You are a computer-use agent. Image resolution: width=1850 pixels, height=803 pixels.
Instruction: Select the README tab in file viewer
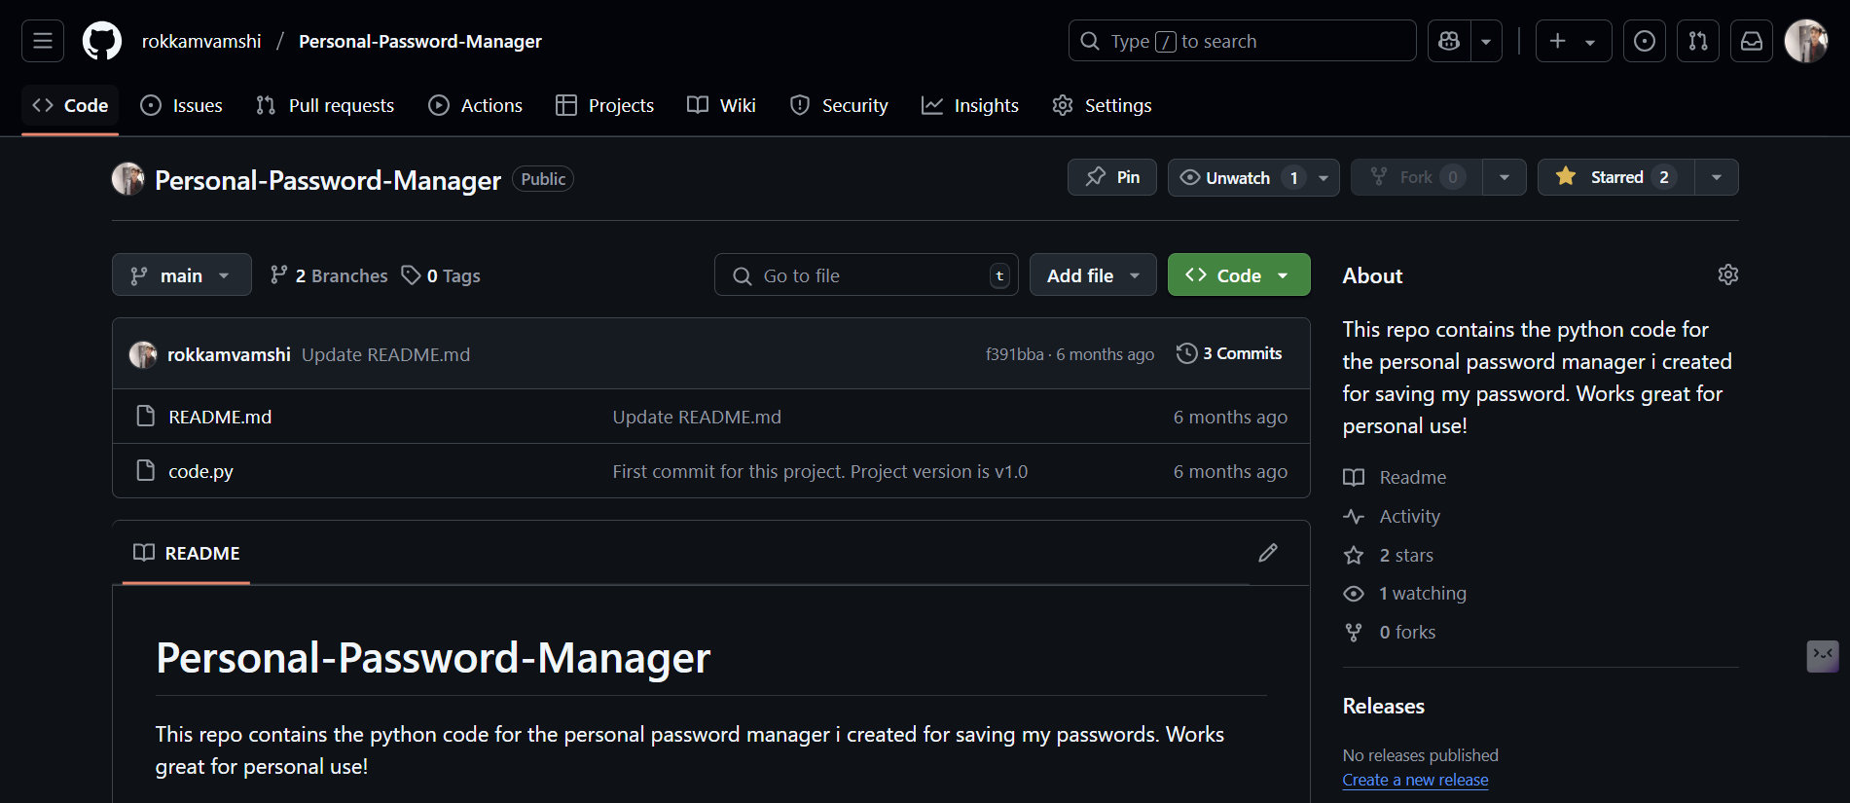(186, 553)
